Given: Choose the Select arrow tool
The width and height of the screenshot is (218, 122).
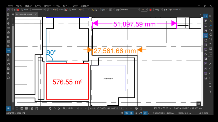Looking at the screenshot, I should [55, 109].
